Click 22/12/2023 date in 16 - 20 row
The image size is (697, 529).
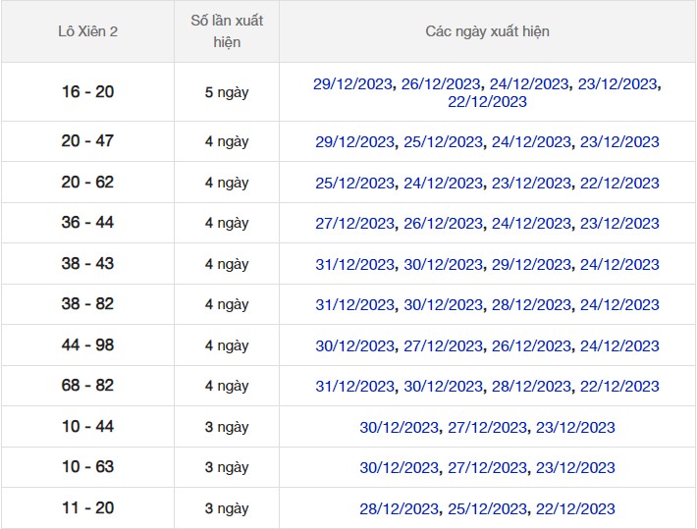click(487, 102)
